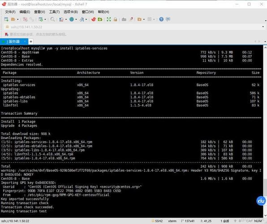Screen dimensions: 267x224
Task: Toggle full screen with green arrows icon
Action: [x=109, y=19]
